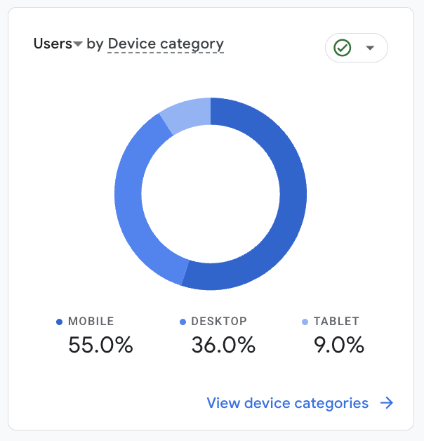Click arrow icon beside View device categories

point(386,402)
